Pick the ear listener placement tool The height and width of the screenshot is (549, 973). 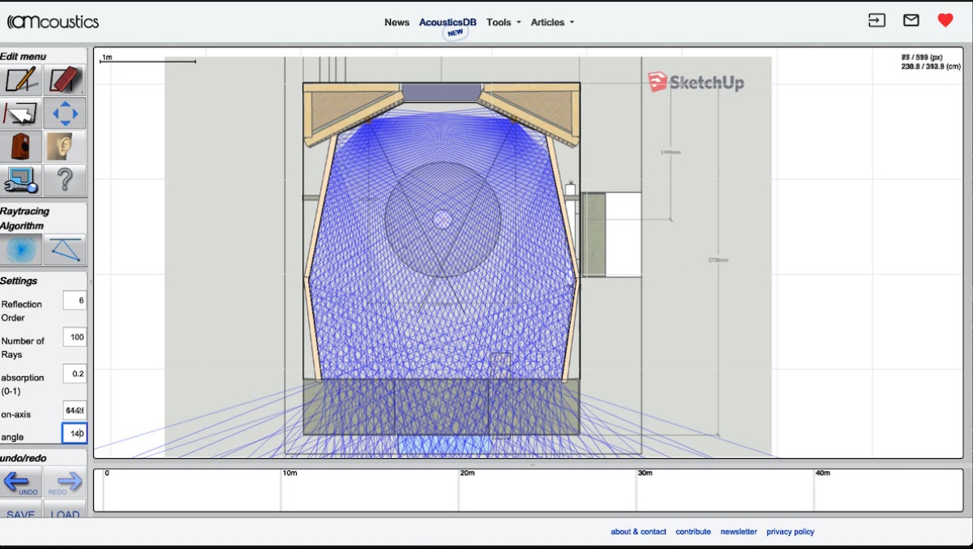tap(65, 147)
